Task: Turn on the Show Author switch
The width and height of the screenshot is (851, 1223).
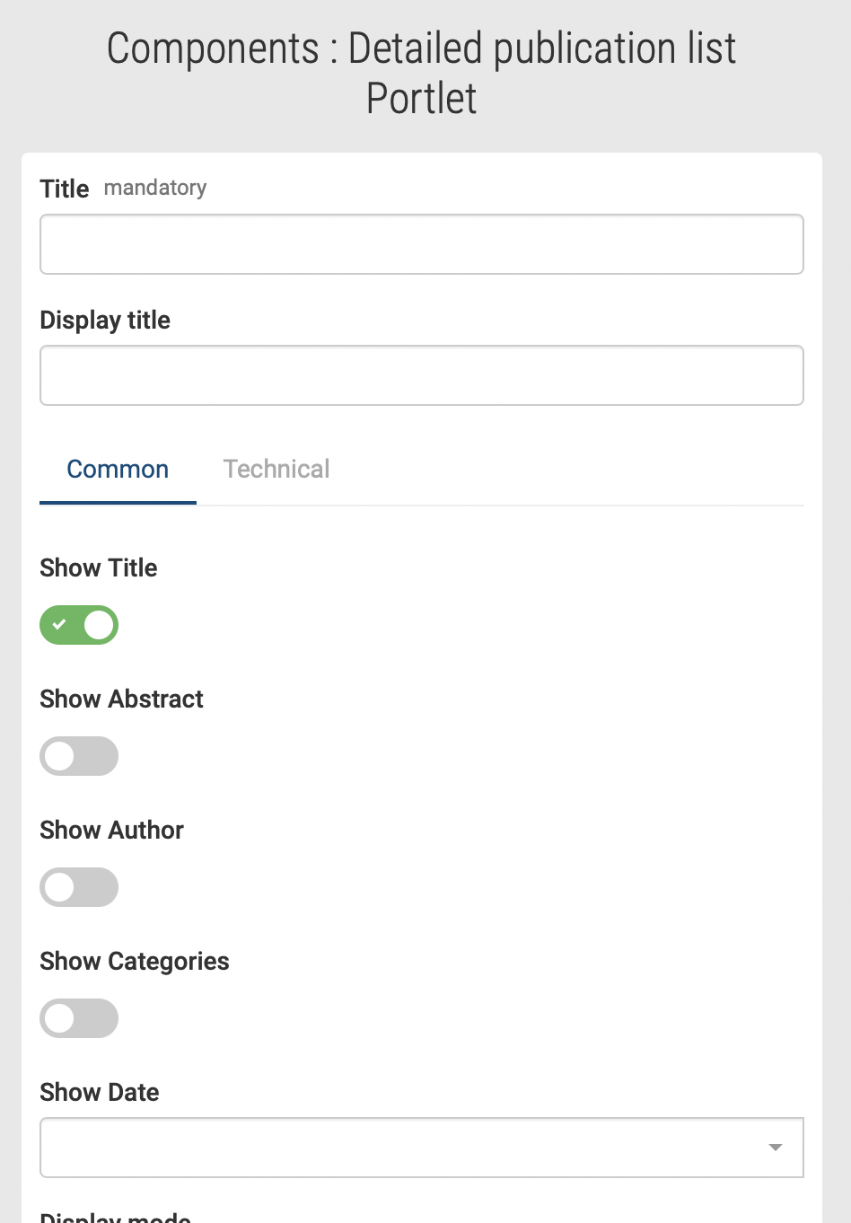Action: coord(79,887)
